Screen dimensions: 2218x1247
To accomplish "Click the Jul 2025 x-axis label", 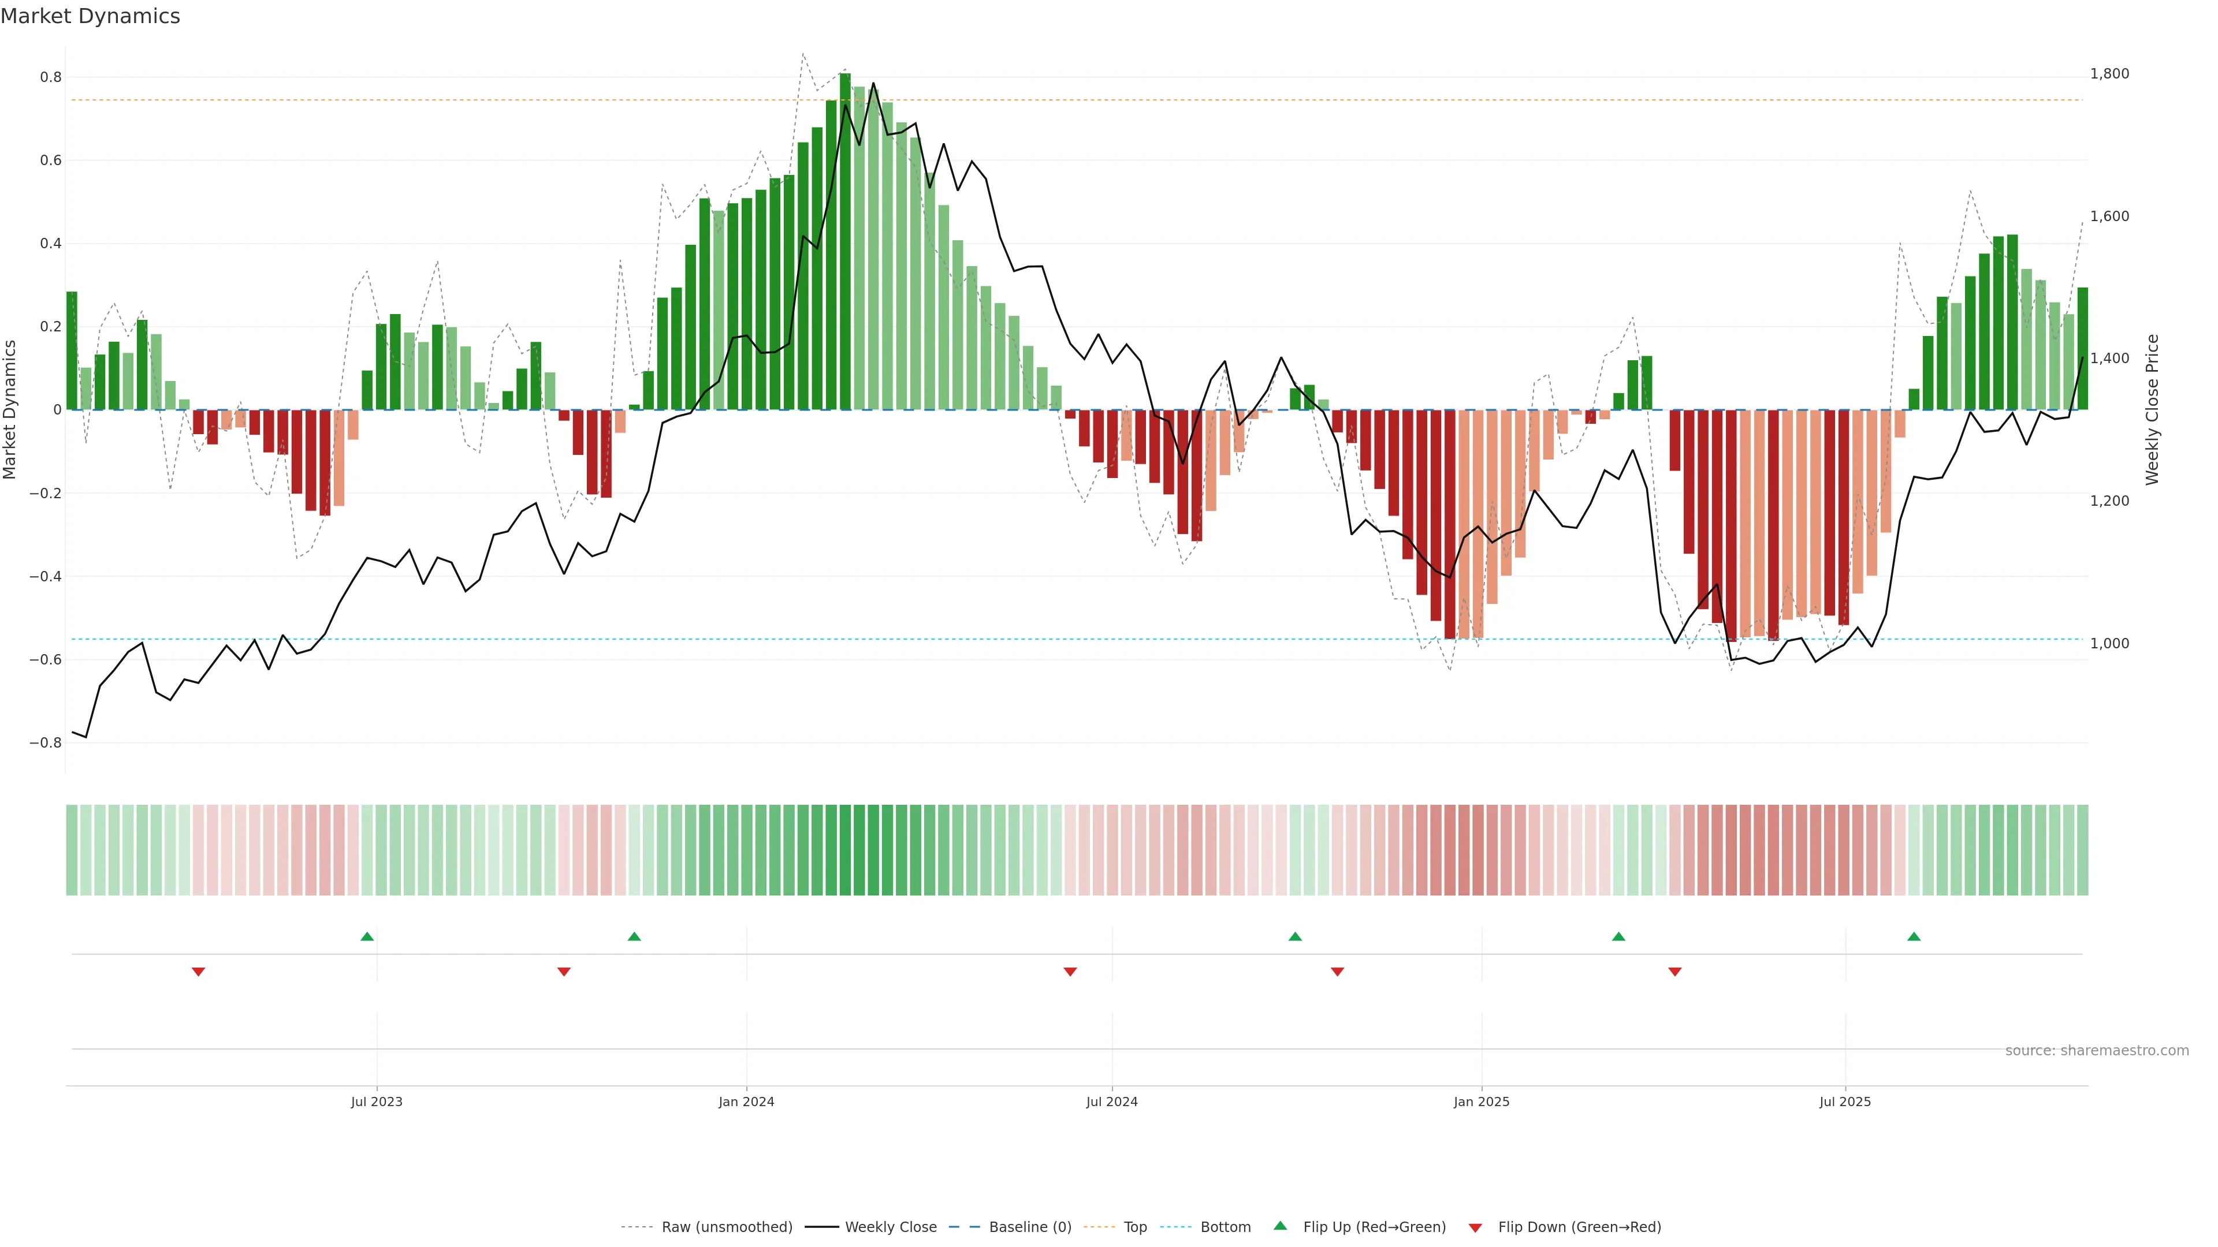I will pos(1845,1102).
